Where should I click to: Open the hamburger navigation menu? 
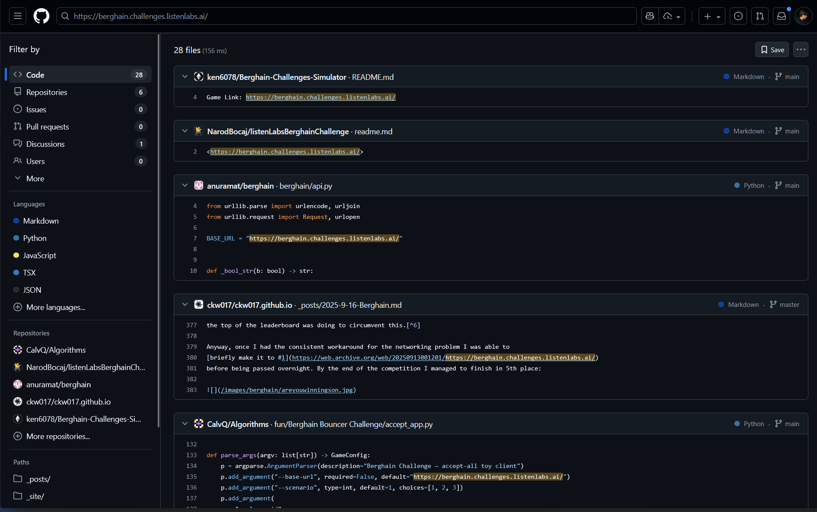coord(18,16)
